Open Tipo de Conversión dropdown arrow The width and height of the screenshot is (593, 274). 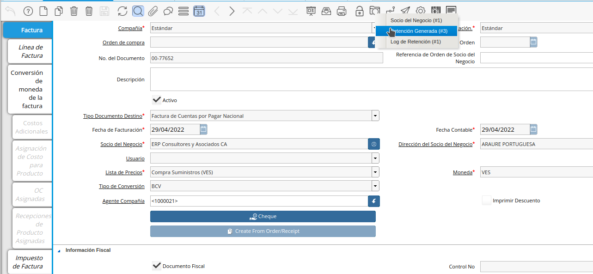[375, 186]
